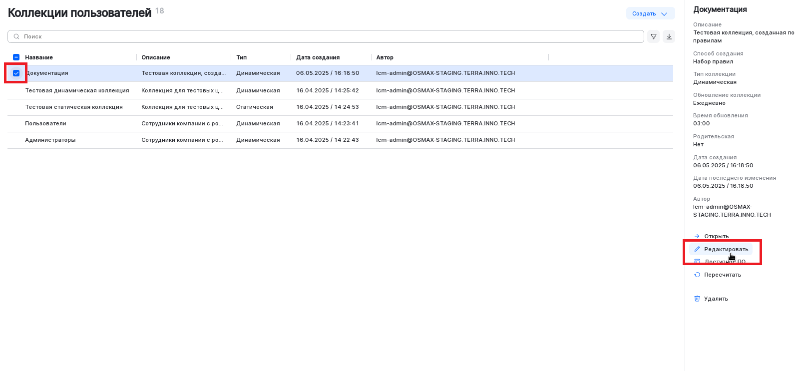Click the filter funnel icon
This screenshot has width=801, height=371.
tap(653, 36)
